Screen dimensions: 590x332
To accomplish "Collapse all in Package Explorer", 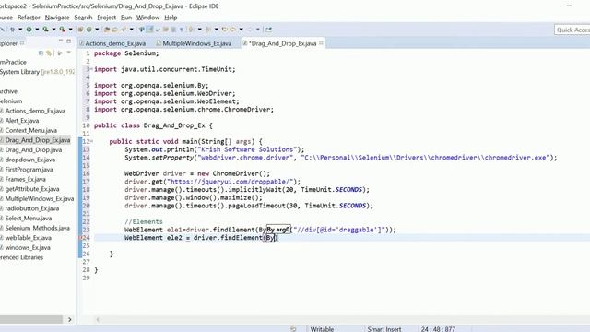I will point(41,53).
